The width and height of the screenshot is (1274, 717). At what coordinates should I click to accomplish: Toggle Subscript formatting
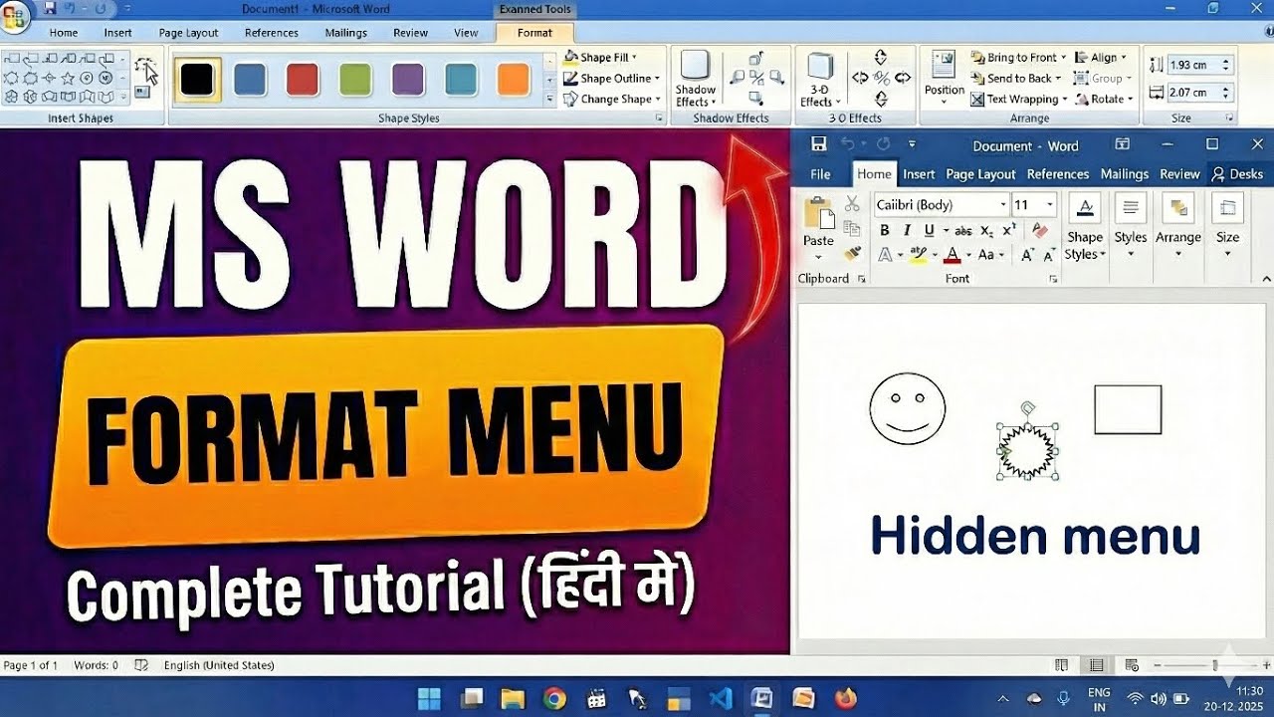[986, 230]
